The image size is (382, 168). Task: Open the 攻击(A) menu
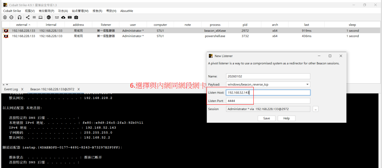[x=63, y=11]
